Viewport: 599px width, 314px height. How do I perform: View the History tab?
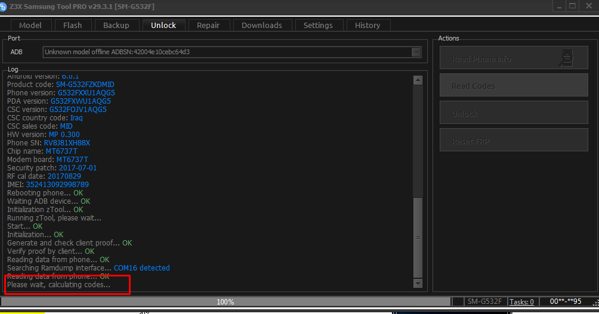368,25
